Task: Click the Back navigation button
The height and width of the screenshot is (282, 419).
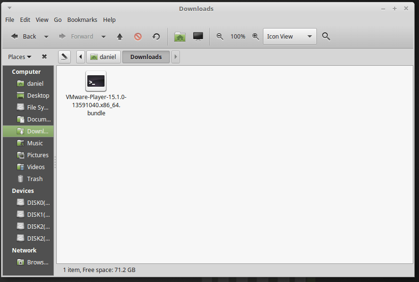Action: pyautogui.click(x=24, y=37)
